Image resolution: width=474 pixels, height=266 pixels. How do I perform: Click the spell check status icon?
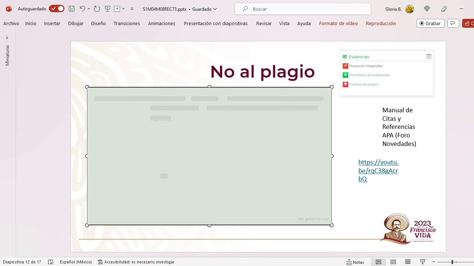[51, 262]
